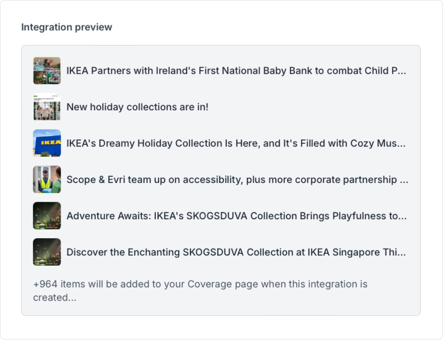Open "Adventure Awaits: IKEA's SKOGSDUVA Collection" headline
Screen dimensions: 443x340
click(237, 216)
